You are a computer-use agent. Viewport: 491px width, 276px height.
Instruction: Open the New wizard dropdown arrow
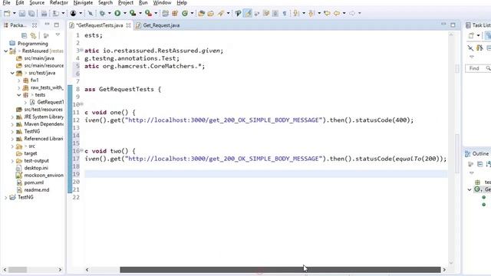click(15, 13)
